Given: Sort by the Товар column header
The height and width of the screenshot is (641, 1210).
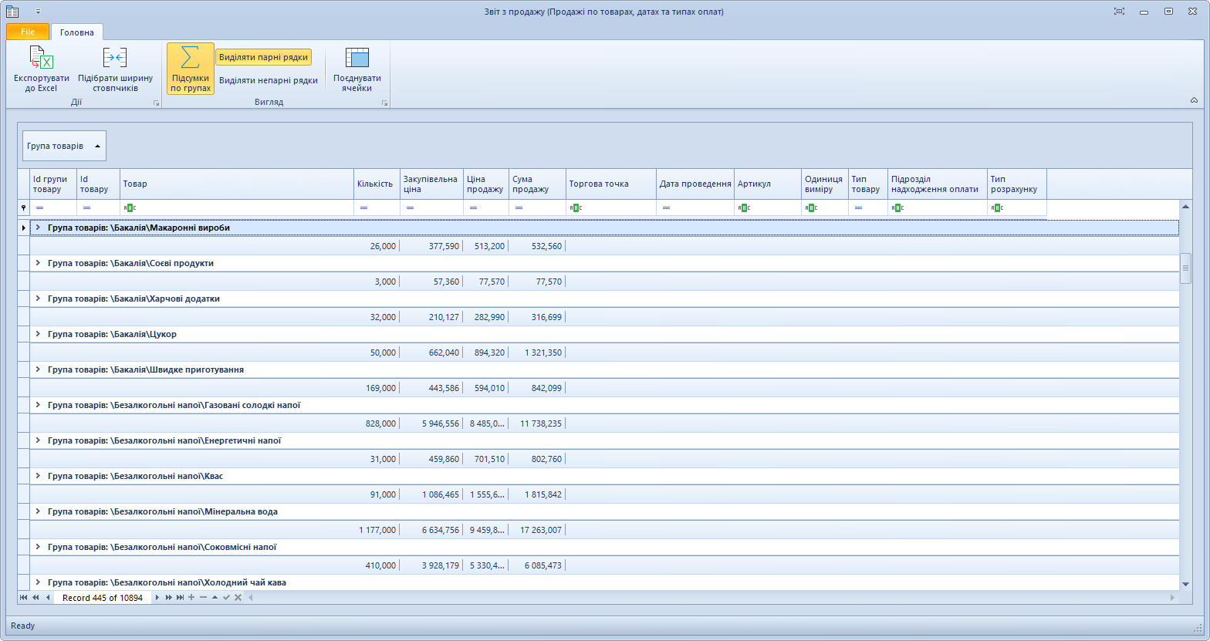Looking at the screenshot, I should coord(237,184).
